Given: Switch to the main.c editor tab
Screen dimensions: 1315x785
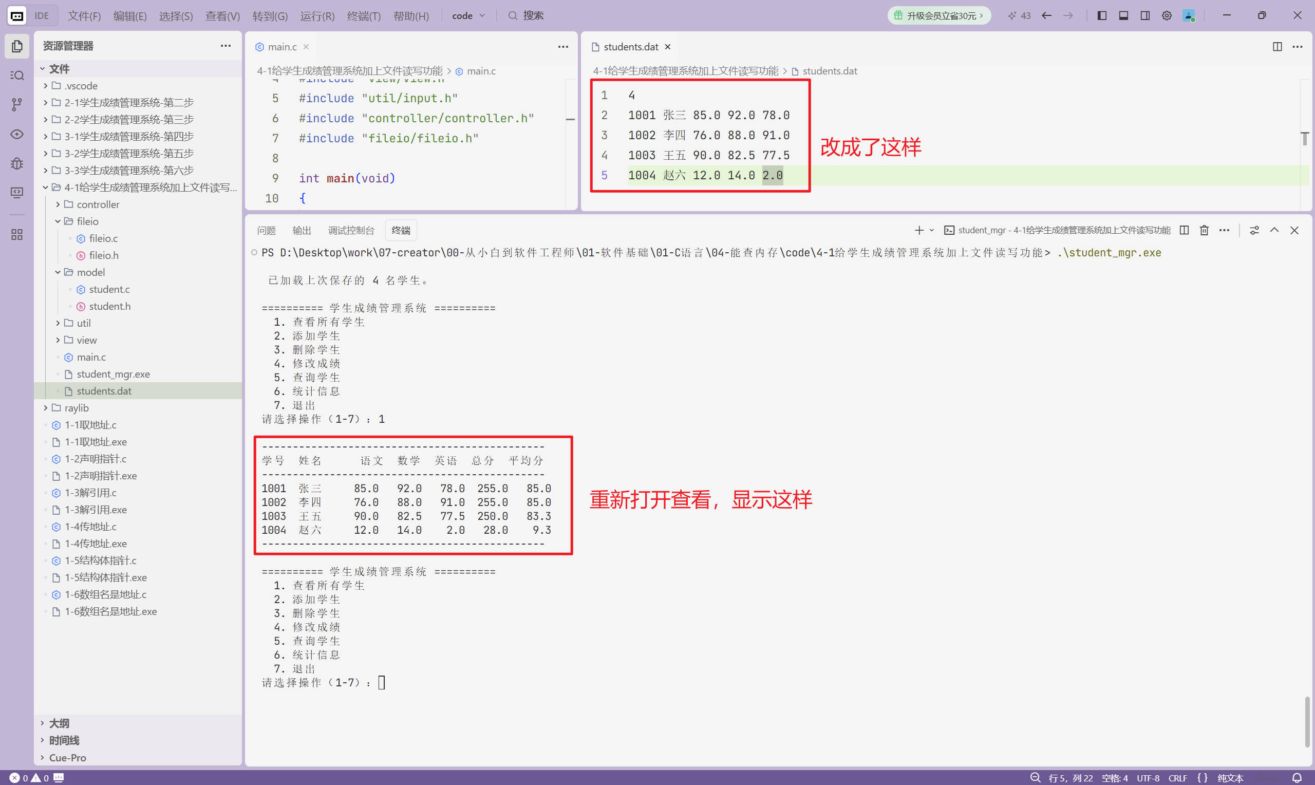Looking at the screenshot, I should coord(282,47).
